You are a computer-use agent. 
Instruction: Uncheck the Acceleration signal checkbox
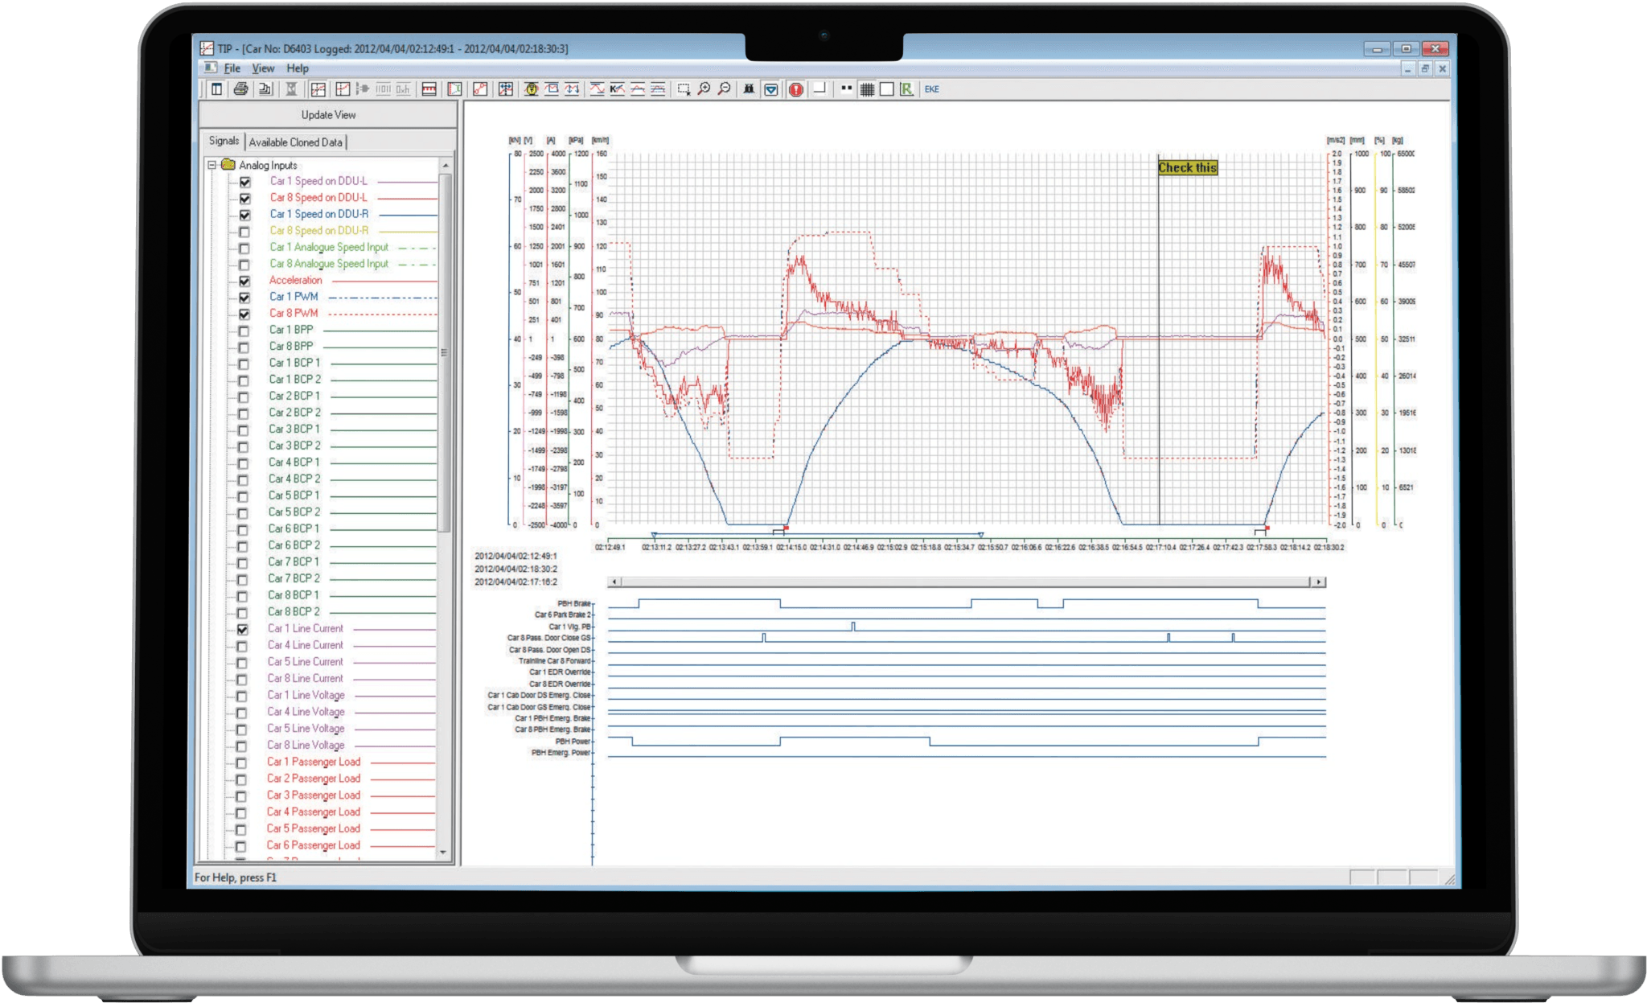(x=244, y=282)
